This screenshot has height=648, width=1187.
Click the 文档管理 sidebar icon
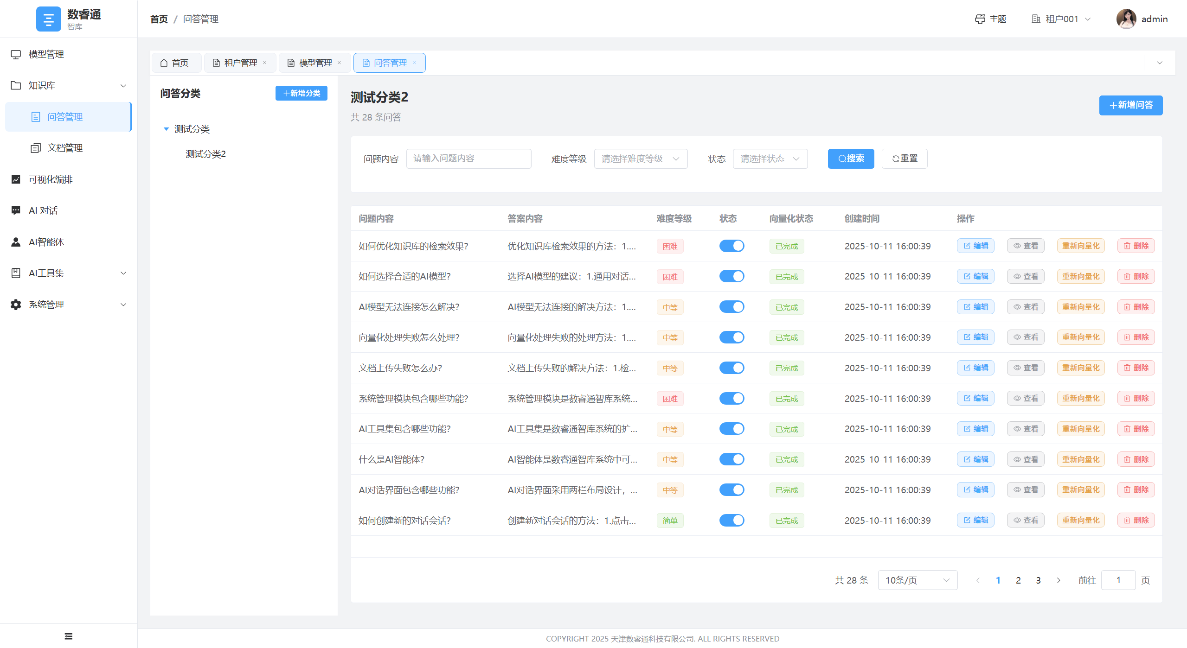36,147
